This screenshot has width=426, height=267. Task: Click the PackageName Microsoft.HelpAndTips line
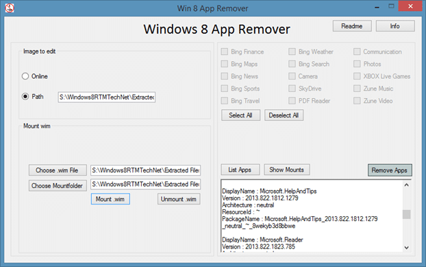point(300,219)
